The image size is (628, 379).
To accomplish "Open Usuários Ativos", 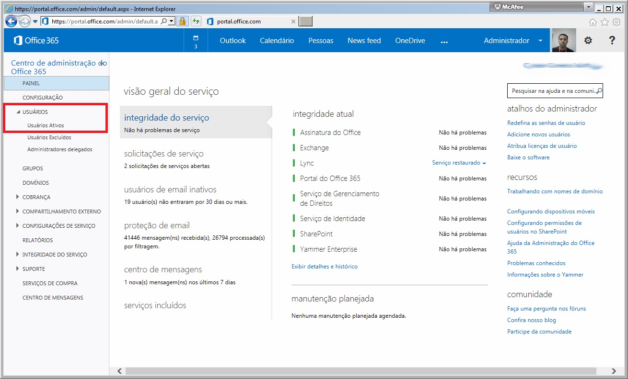I will pyautogui.click(x=46, y=125).
